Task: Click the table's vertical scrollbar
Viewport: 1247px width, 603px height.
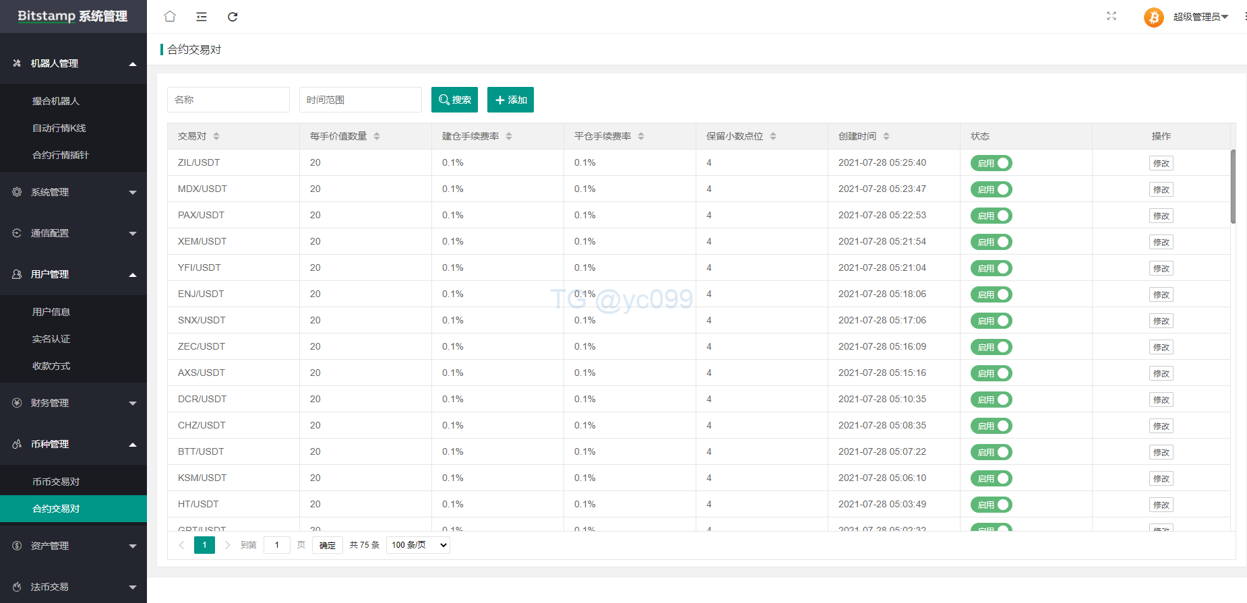Action: (x=1233, y=187)
